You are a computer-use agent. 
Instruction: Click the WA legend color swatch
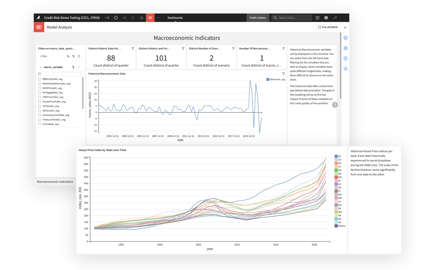pos(336,177)
